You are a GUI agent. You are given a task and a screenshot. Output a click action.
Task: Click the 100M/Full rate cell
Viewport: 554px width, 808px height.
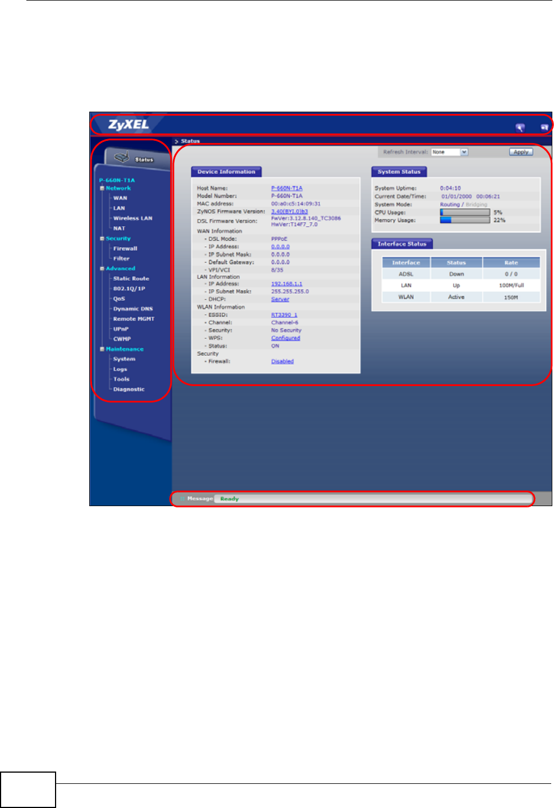[x=511, y=286]
